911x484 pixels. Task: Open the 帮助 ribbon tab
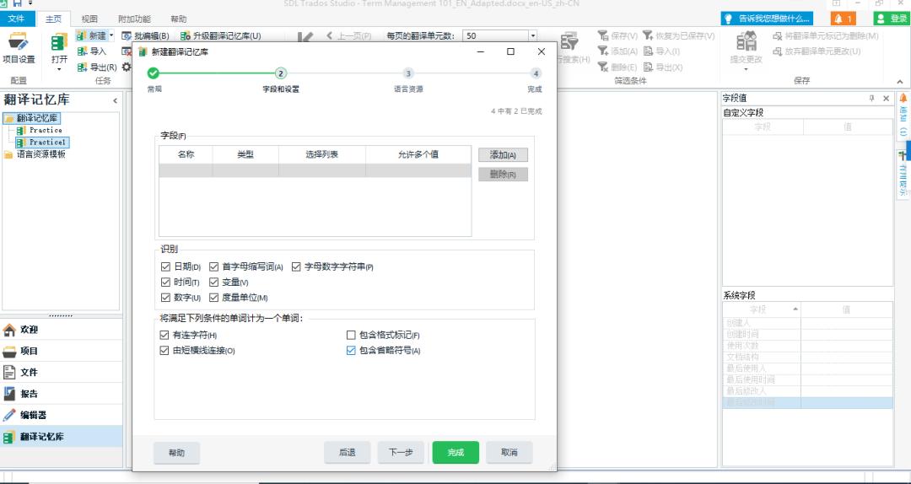179,19
